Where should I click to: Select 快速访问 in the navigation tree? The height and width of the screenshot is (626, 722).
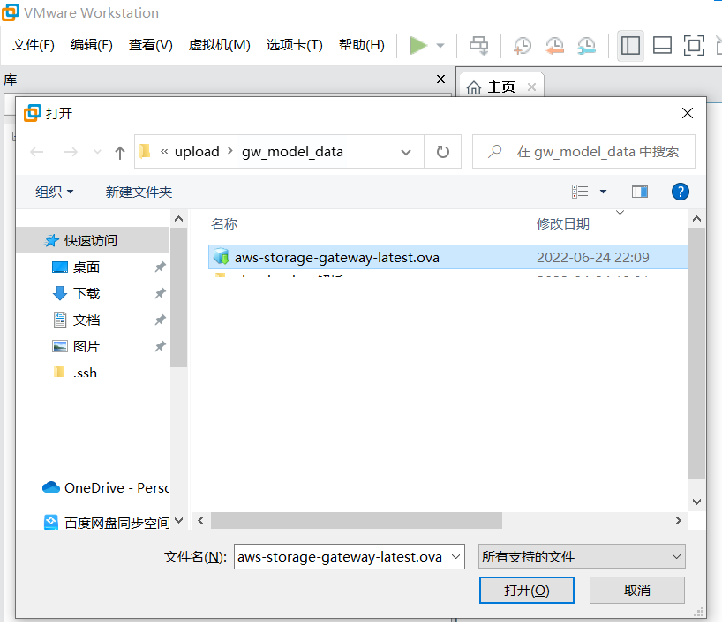pos(93,240)
